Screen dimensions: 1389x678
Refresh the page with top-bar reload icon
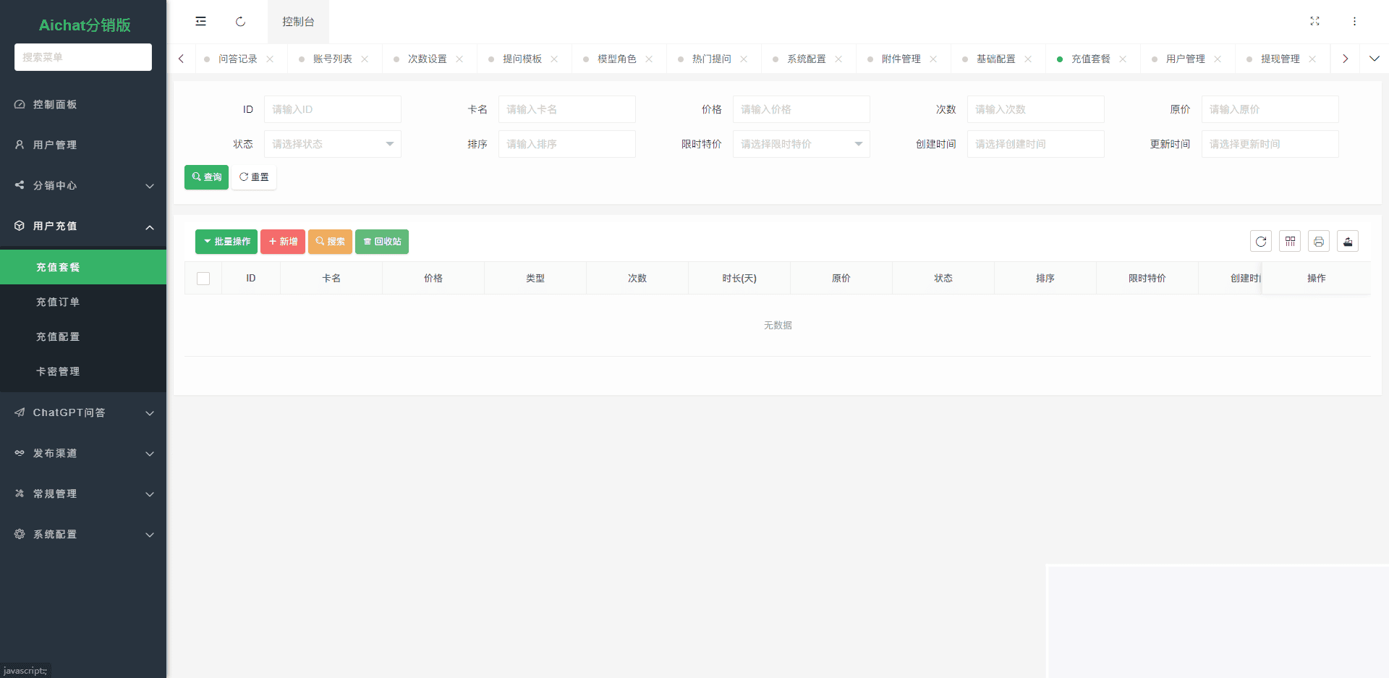[239, 22]
